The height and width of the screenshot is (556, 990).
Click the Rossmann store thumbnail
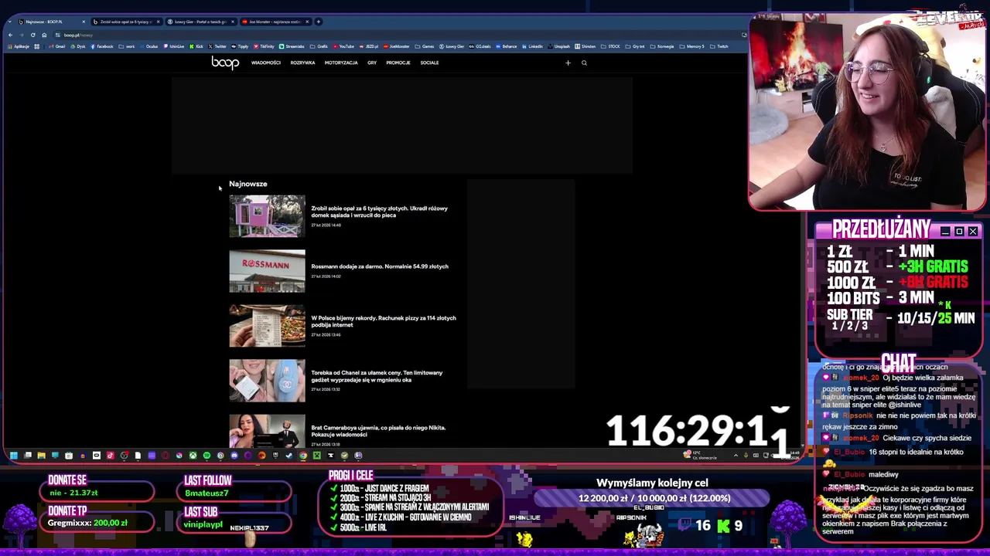coord(267,271)
